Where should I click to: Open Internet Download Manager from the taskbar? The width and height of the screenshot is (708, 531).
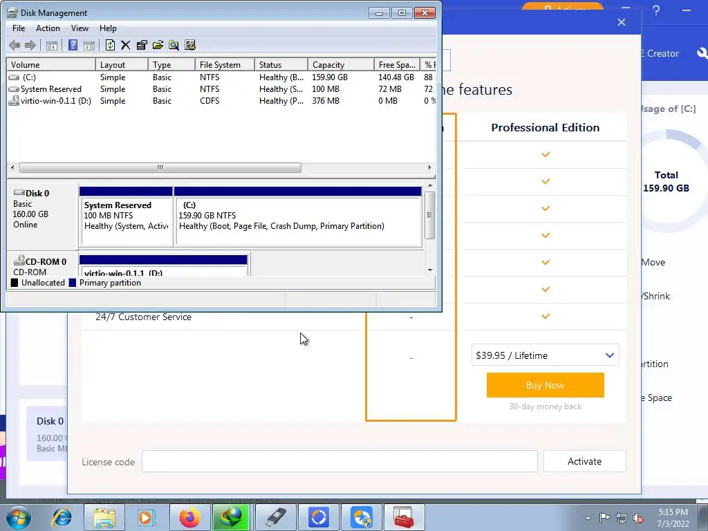click(231, 517)
